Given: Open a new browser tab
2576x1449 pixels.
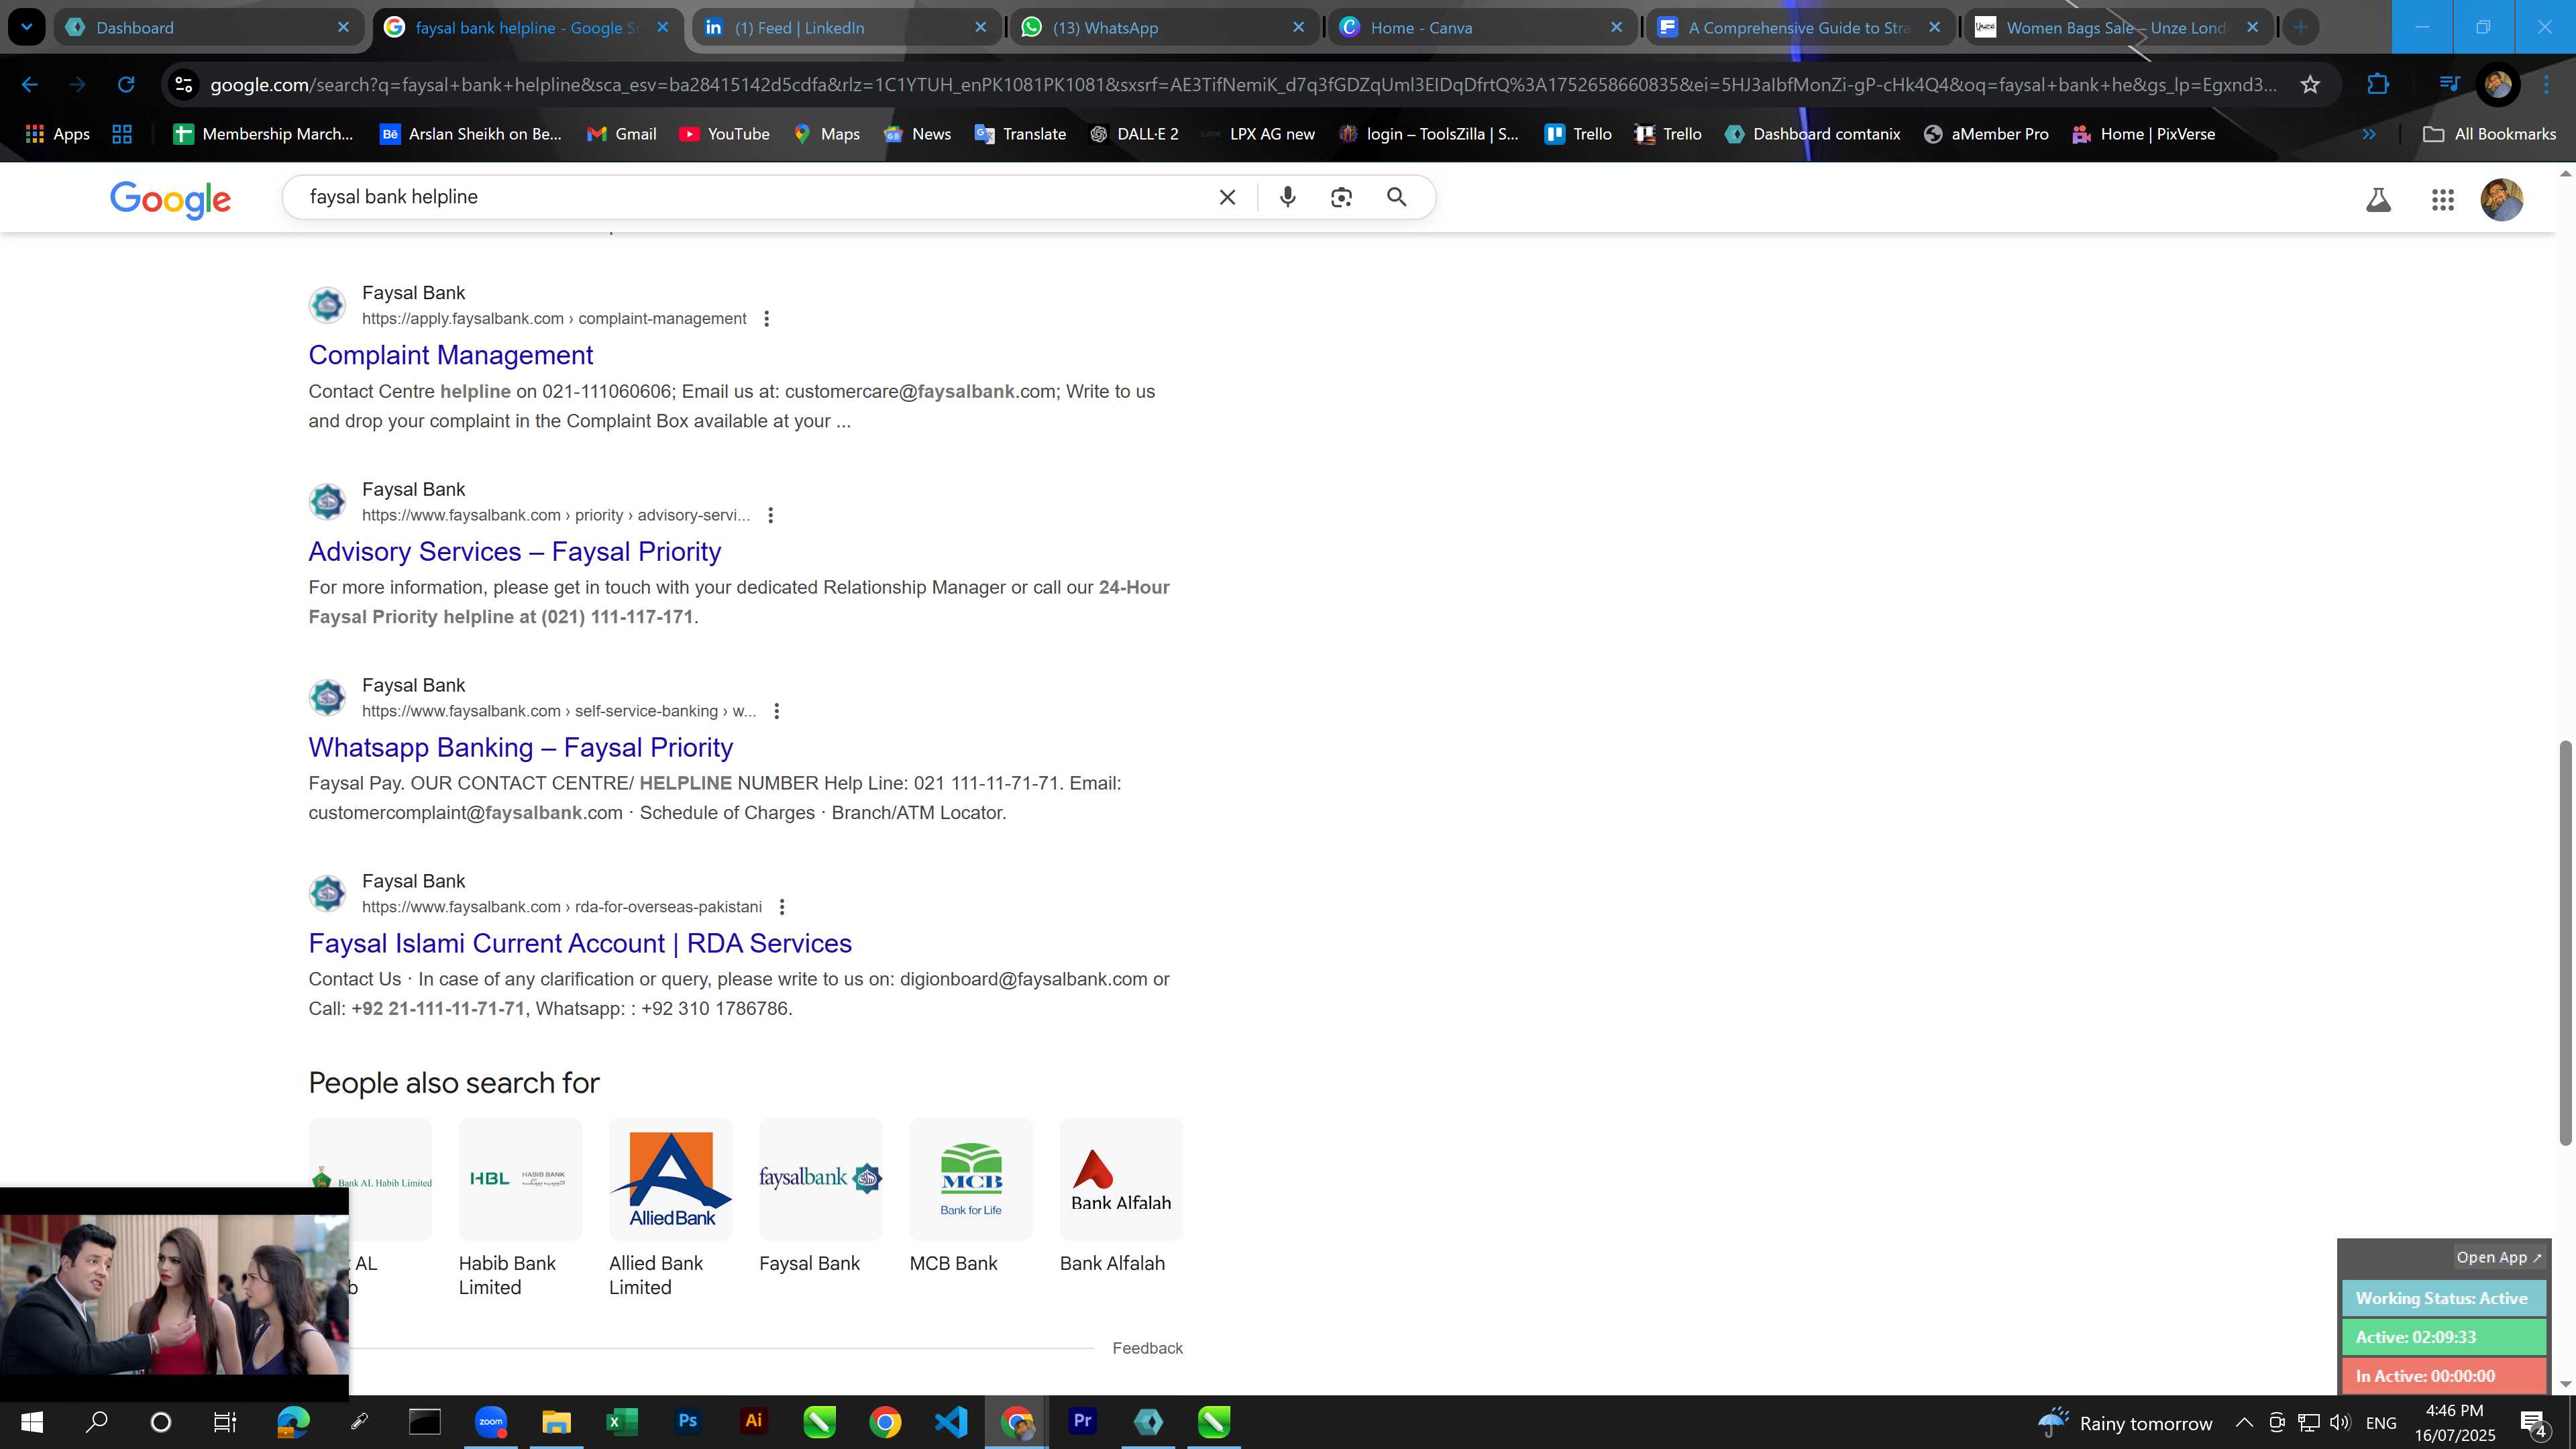Looking at the screenshot, I should point(2301,28).
